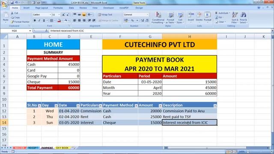Open Find & Select options

pyautogui.click(x=243, y=18)
